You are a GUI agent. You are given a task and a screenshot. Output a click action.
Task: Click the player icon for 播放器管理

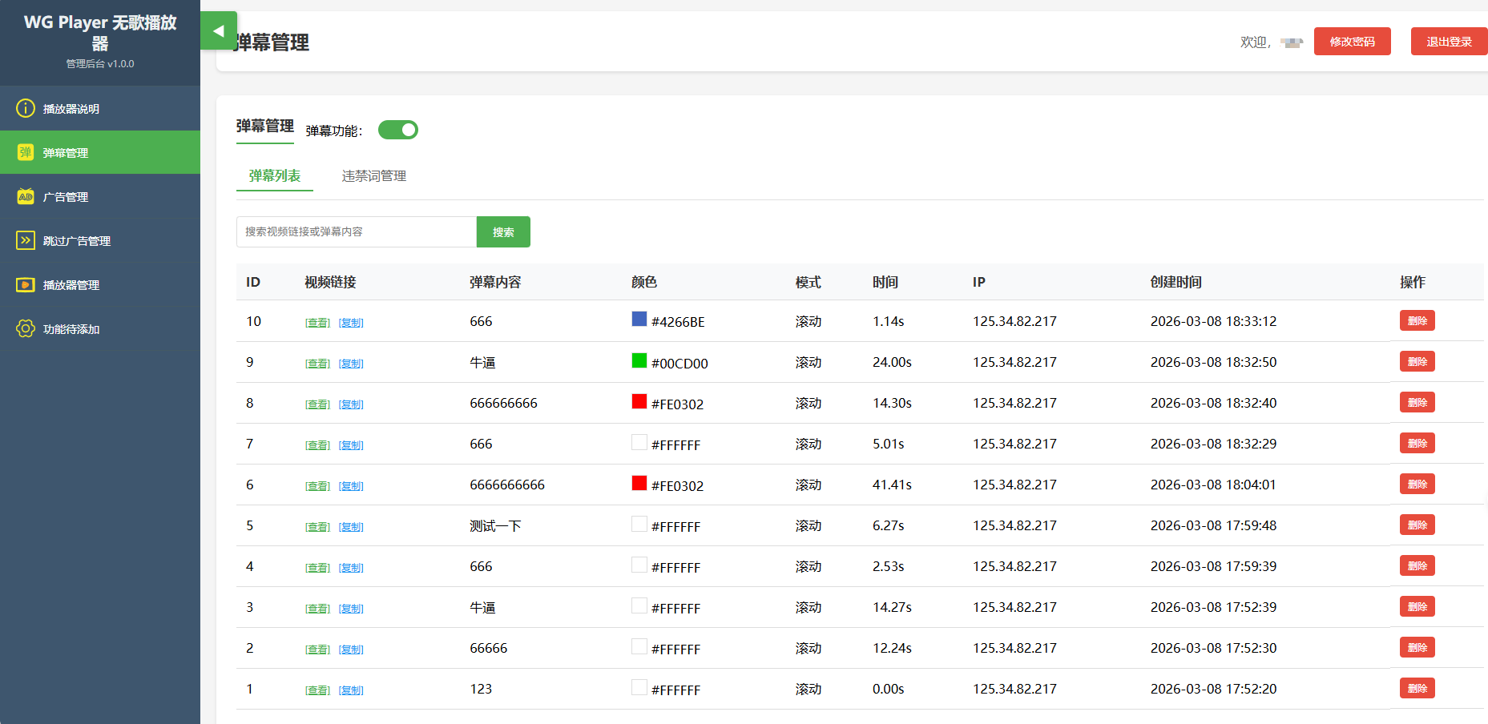tap(26, 284)
